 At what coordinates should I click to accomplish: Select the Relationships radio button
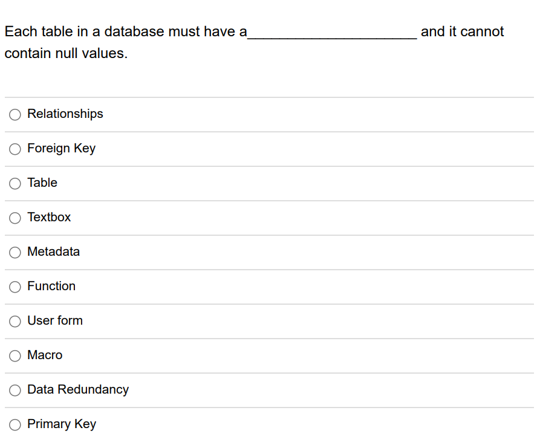click(x=15, y=114)
